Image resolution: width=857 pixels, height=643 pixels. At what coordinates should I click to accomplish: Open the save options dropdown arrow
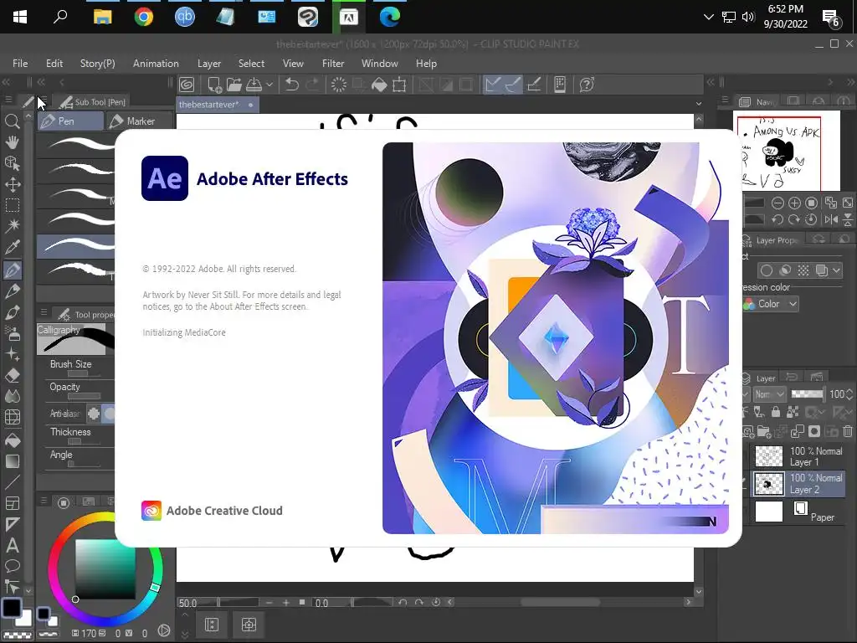coord(269,85)
